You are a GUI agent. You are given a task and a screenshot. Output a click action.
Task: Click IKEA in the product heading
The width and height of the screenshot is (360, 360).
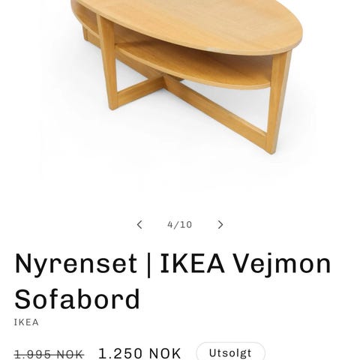click(192, 263)
